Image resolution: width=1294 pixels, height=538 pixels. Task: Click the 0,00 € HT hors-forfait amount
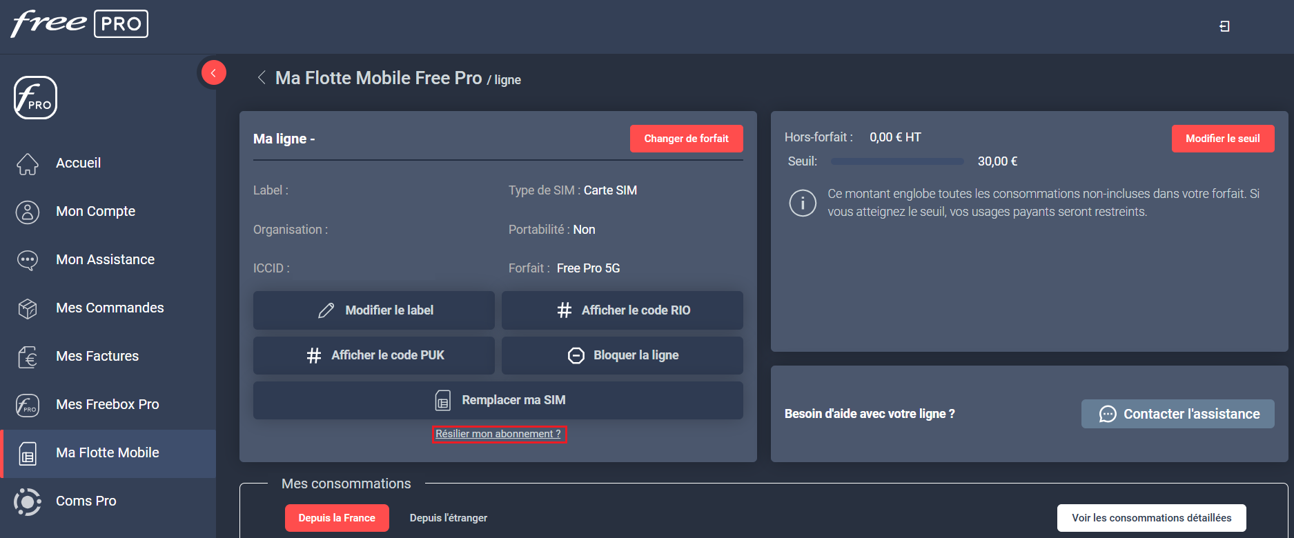point(895,137)
